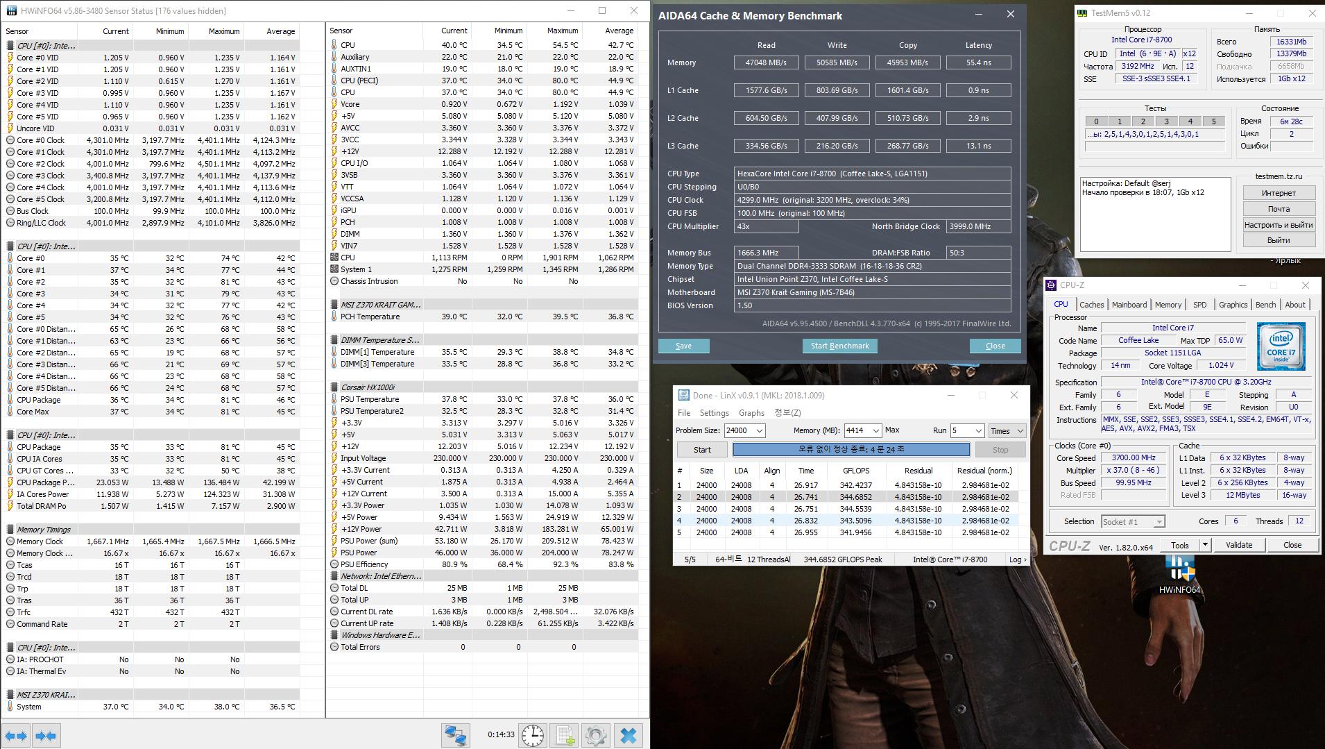This screenshot has height=749, width=1325.
Task: Click the LinX title bar icon
Action: (x=683, y=395)
